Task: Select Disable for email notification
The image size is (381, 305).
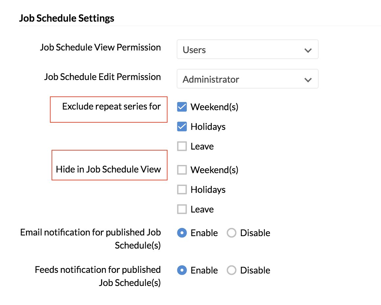Action: click(x=231, y=233)
